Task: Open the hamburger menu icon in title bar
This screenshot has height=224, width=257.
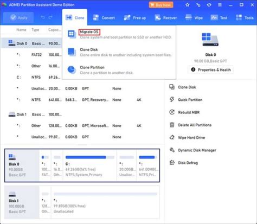Action: 220,5
